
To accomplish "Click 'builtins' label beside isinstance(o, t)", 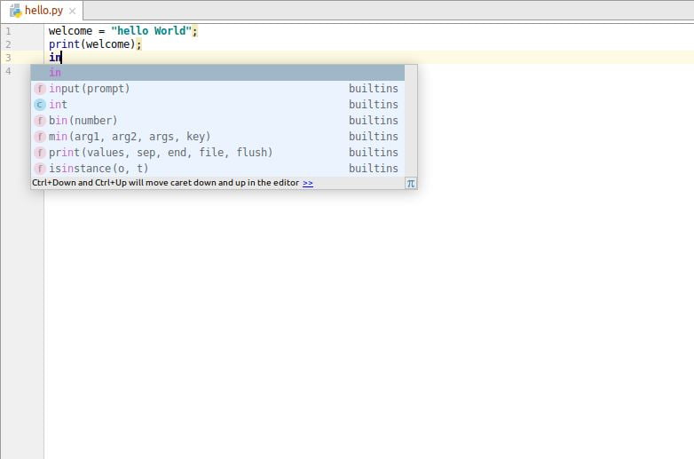I will click(x=373, y=168).
